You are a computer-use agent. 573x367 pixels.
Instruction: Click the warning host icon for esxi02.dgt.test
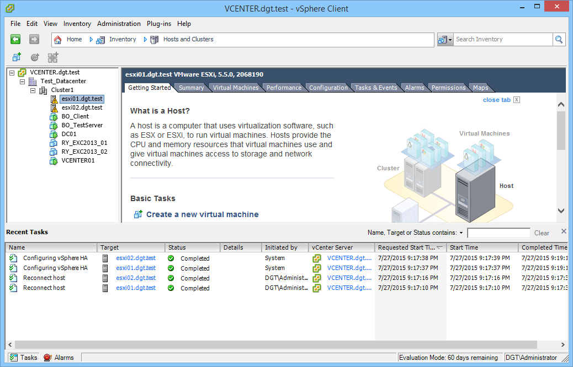point(54,108)
